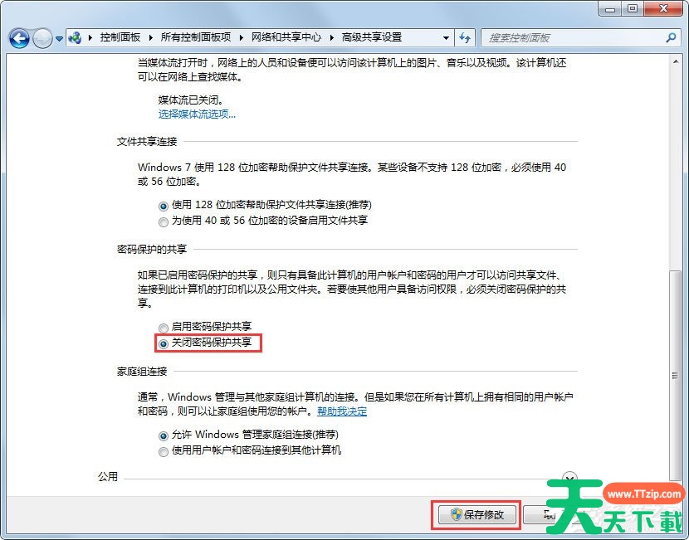Click the magnifier icon in the search box

click(x=671, y=38)
